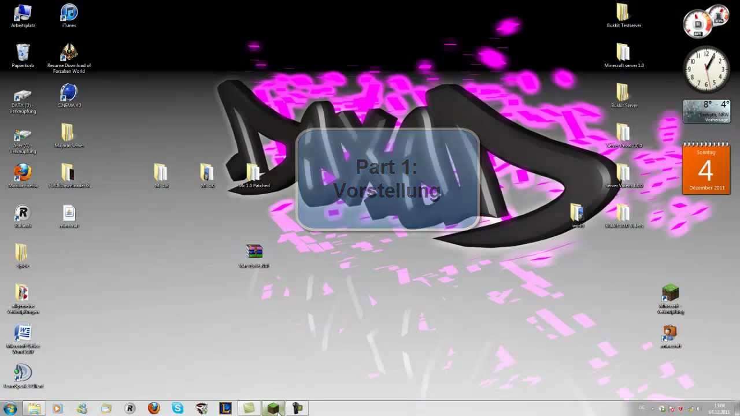
Task: Launch Firefox from the taskbar
Action: [154, 408]
